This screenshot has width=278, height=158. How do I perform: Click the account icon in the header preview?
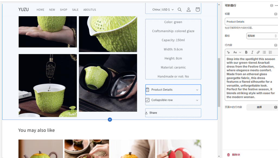click(x=188, y=9)
